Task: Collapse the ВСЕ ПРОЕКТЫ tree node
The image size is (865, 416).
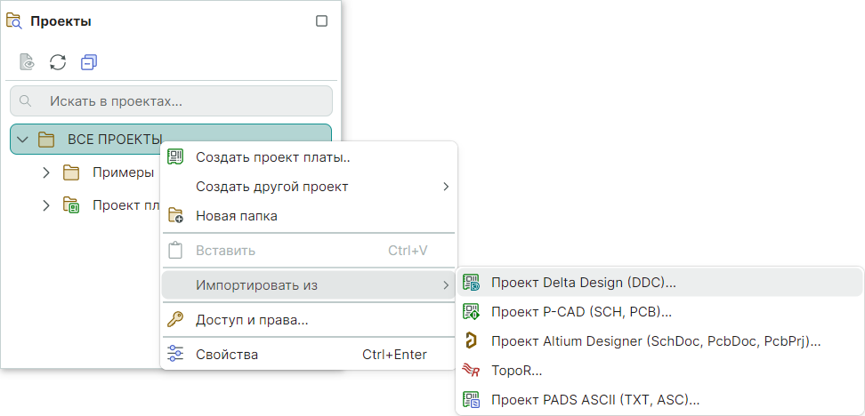Action: click(x=23, y=140)
